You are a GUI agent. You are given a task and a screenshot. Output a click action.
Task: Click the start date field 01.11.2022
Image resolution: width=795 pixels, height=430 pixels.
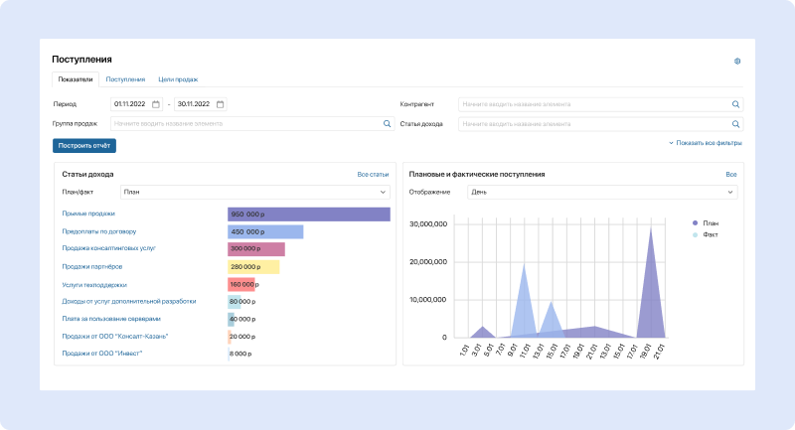pos(136,104)
